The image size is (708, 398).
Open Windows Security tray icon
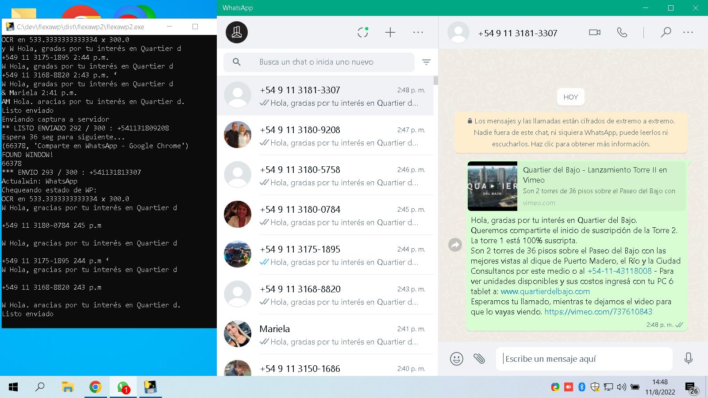click(595, 387)
